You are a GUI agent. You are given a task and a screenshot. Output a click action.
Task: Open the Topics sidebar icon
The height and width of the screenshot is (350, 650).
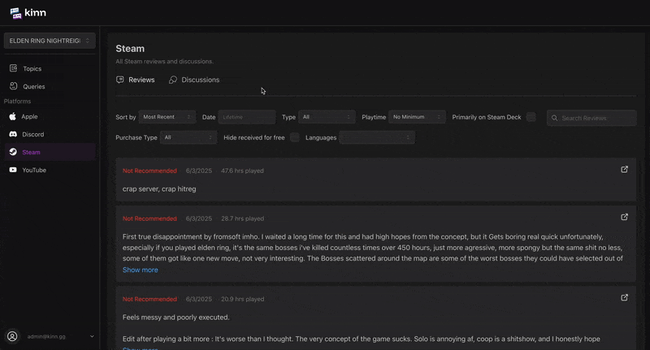[x=13, y=68]
